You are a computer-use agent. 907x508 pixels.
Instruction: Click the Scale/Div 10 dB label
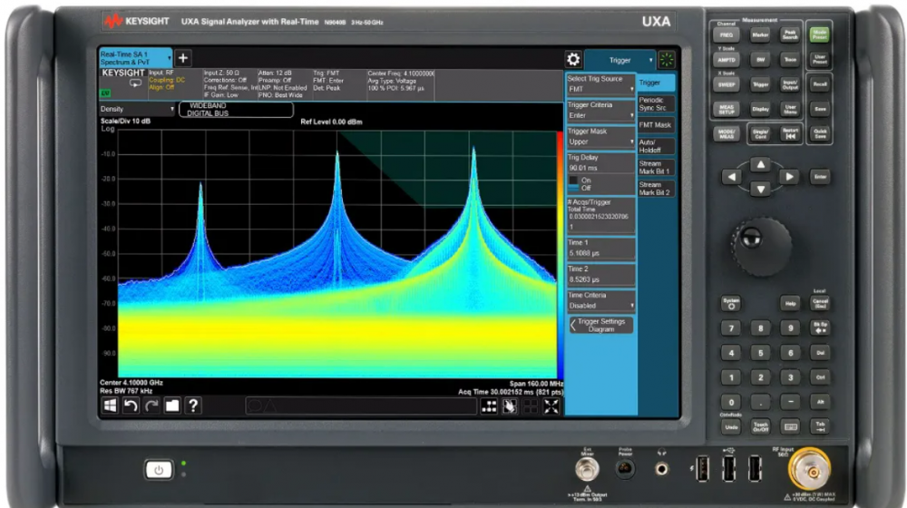(x=125, y=122)
